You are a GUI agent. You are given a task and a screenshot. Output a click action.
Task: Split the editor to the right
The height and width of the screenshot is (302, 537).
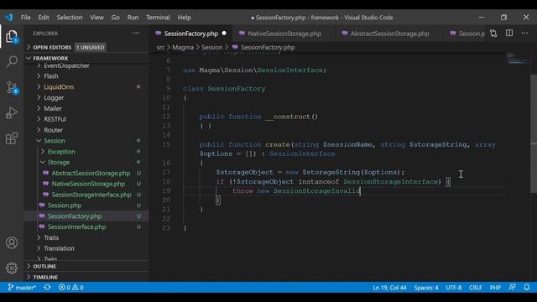[509, 34]
